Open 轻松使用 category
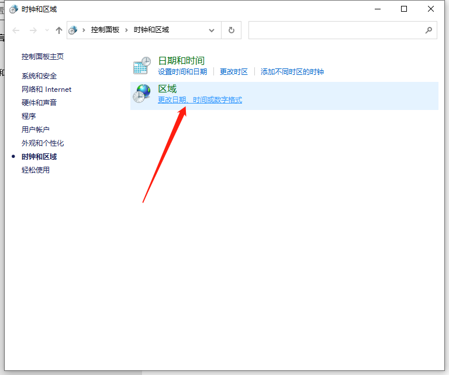The image size is (449, 375). click(x=36, y=170)
